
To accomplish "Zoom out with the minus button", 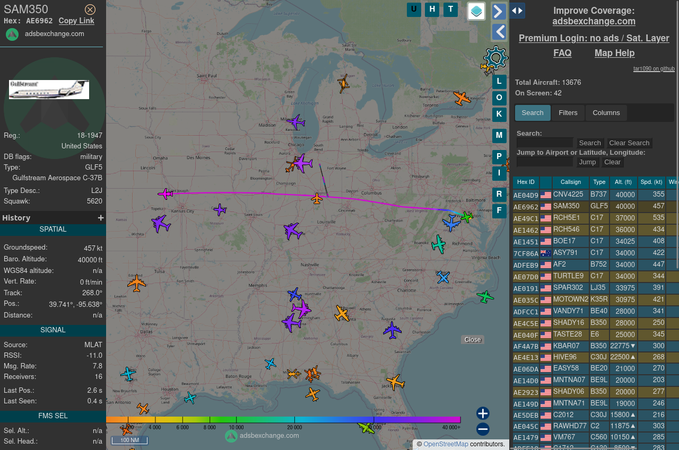I will click(x=483, y=429).
